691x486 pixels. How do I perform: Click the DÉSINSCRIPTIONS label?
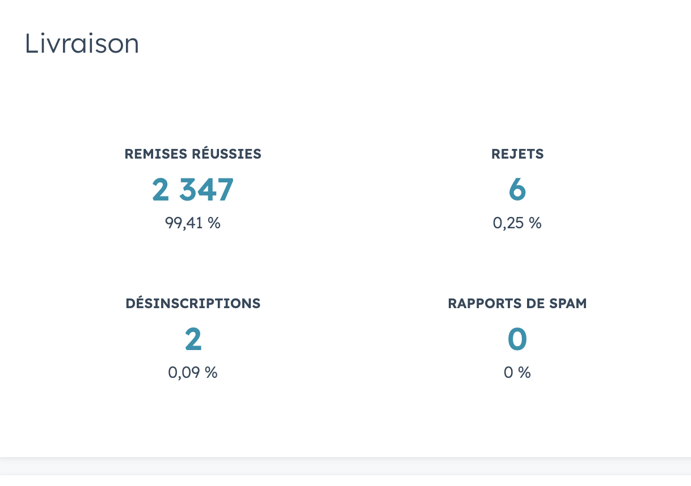[x=193, y=304]
